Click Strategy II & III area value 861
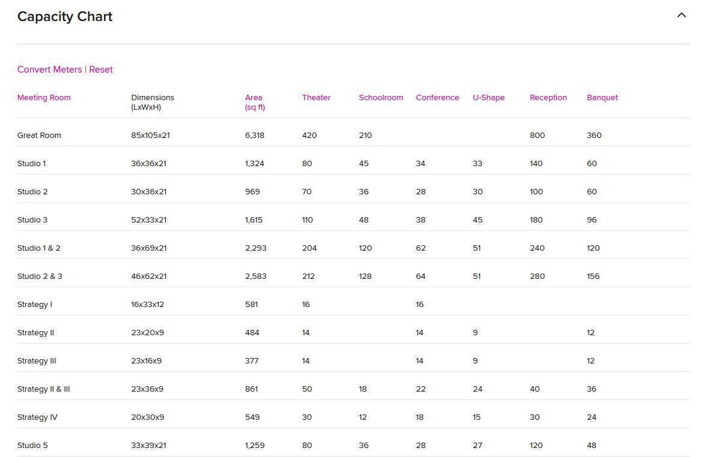This screenshot has width=703, height=457. [x=251, y=389]
